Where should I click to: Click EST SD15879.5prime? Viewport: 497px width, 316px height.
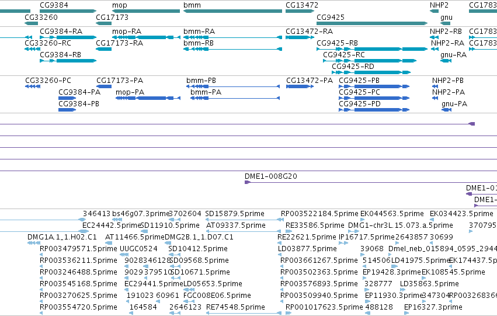pos(244,220)
